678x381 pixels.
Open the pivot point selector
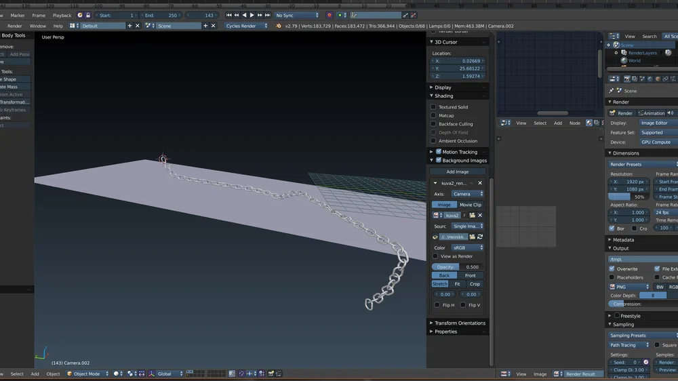(131, 374)
